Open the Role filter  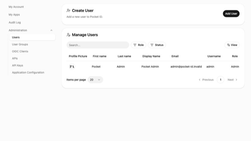[x=138, y=45]
